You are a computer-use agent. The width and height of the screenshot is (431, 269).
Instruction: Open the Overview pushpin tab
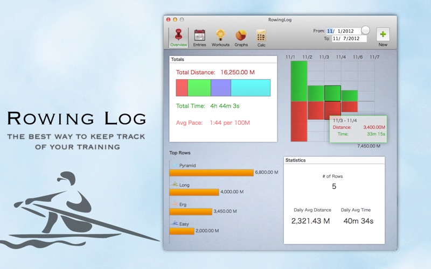click(178, 38)
